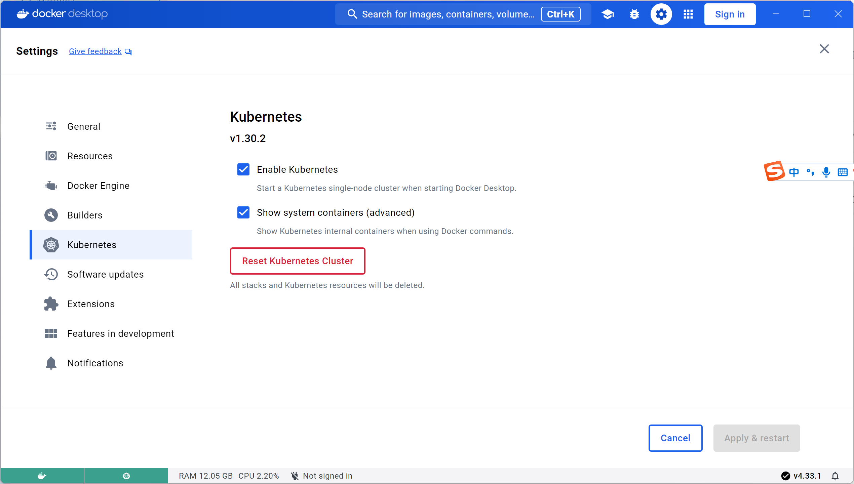
Task: Open Features in development section
Action: pyautogui.click(x=111, y=333)
